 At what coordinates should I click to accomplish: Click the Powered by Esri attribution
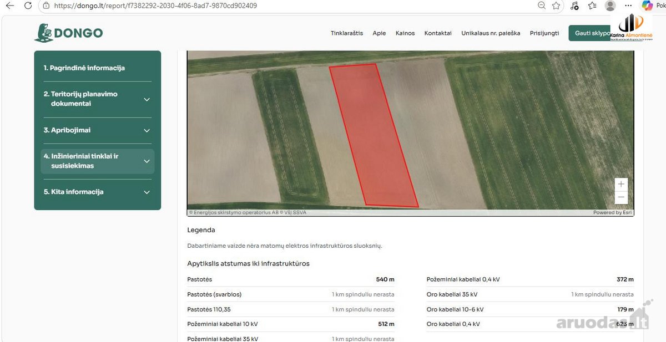[612, 212]
